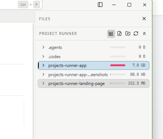Close the application window
The image size is (163, 139).
[x=145, y=5]
